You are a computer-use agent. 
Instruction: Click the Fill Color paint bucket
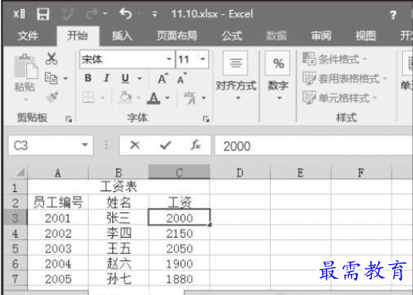coord(125,98)
